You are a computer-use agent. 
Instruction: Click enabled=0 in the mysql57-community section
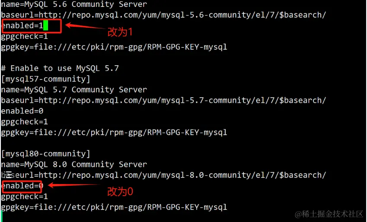tap(22, 111)
